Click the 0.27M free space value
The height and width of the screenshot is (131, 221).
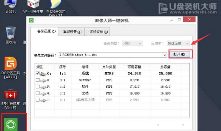point(134,80)
